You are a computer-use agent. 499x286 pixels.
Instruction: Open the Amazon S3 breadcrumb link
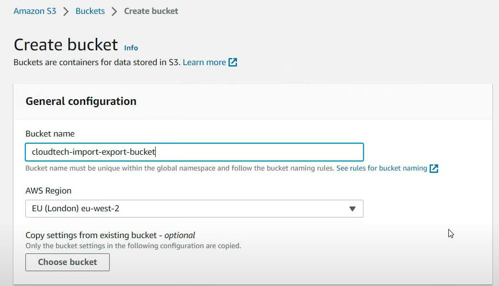[34, 11]
